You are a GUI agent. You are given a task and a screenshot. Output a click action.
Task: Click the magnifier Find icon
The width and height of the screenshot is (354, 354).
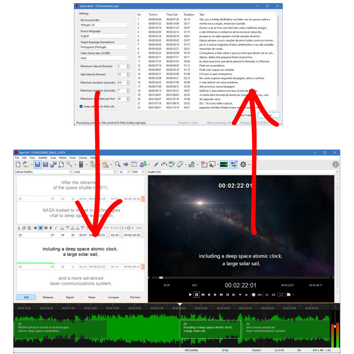point(118,165)
